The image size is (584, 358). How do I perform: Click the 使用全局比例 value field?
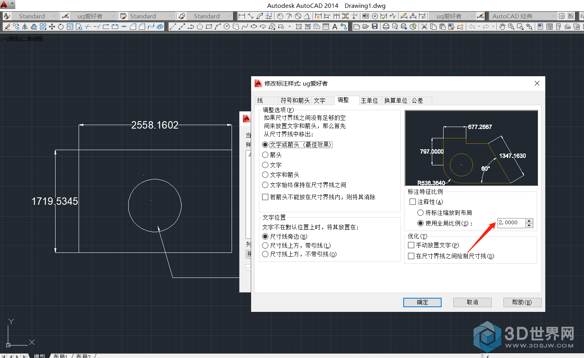(512, 223)
